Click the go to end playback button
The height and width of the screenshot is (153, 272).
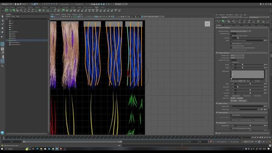(x=269, y=137)
